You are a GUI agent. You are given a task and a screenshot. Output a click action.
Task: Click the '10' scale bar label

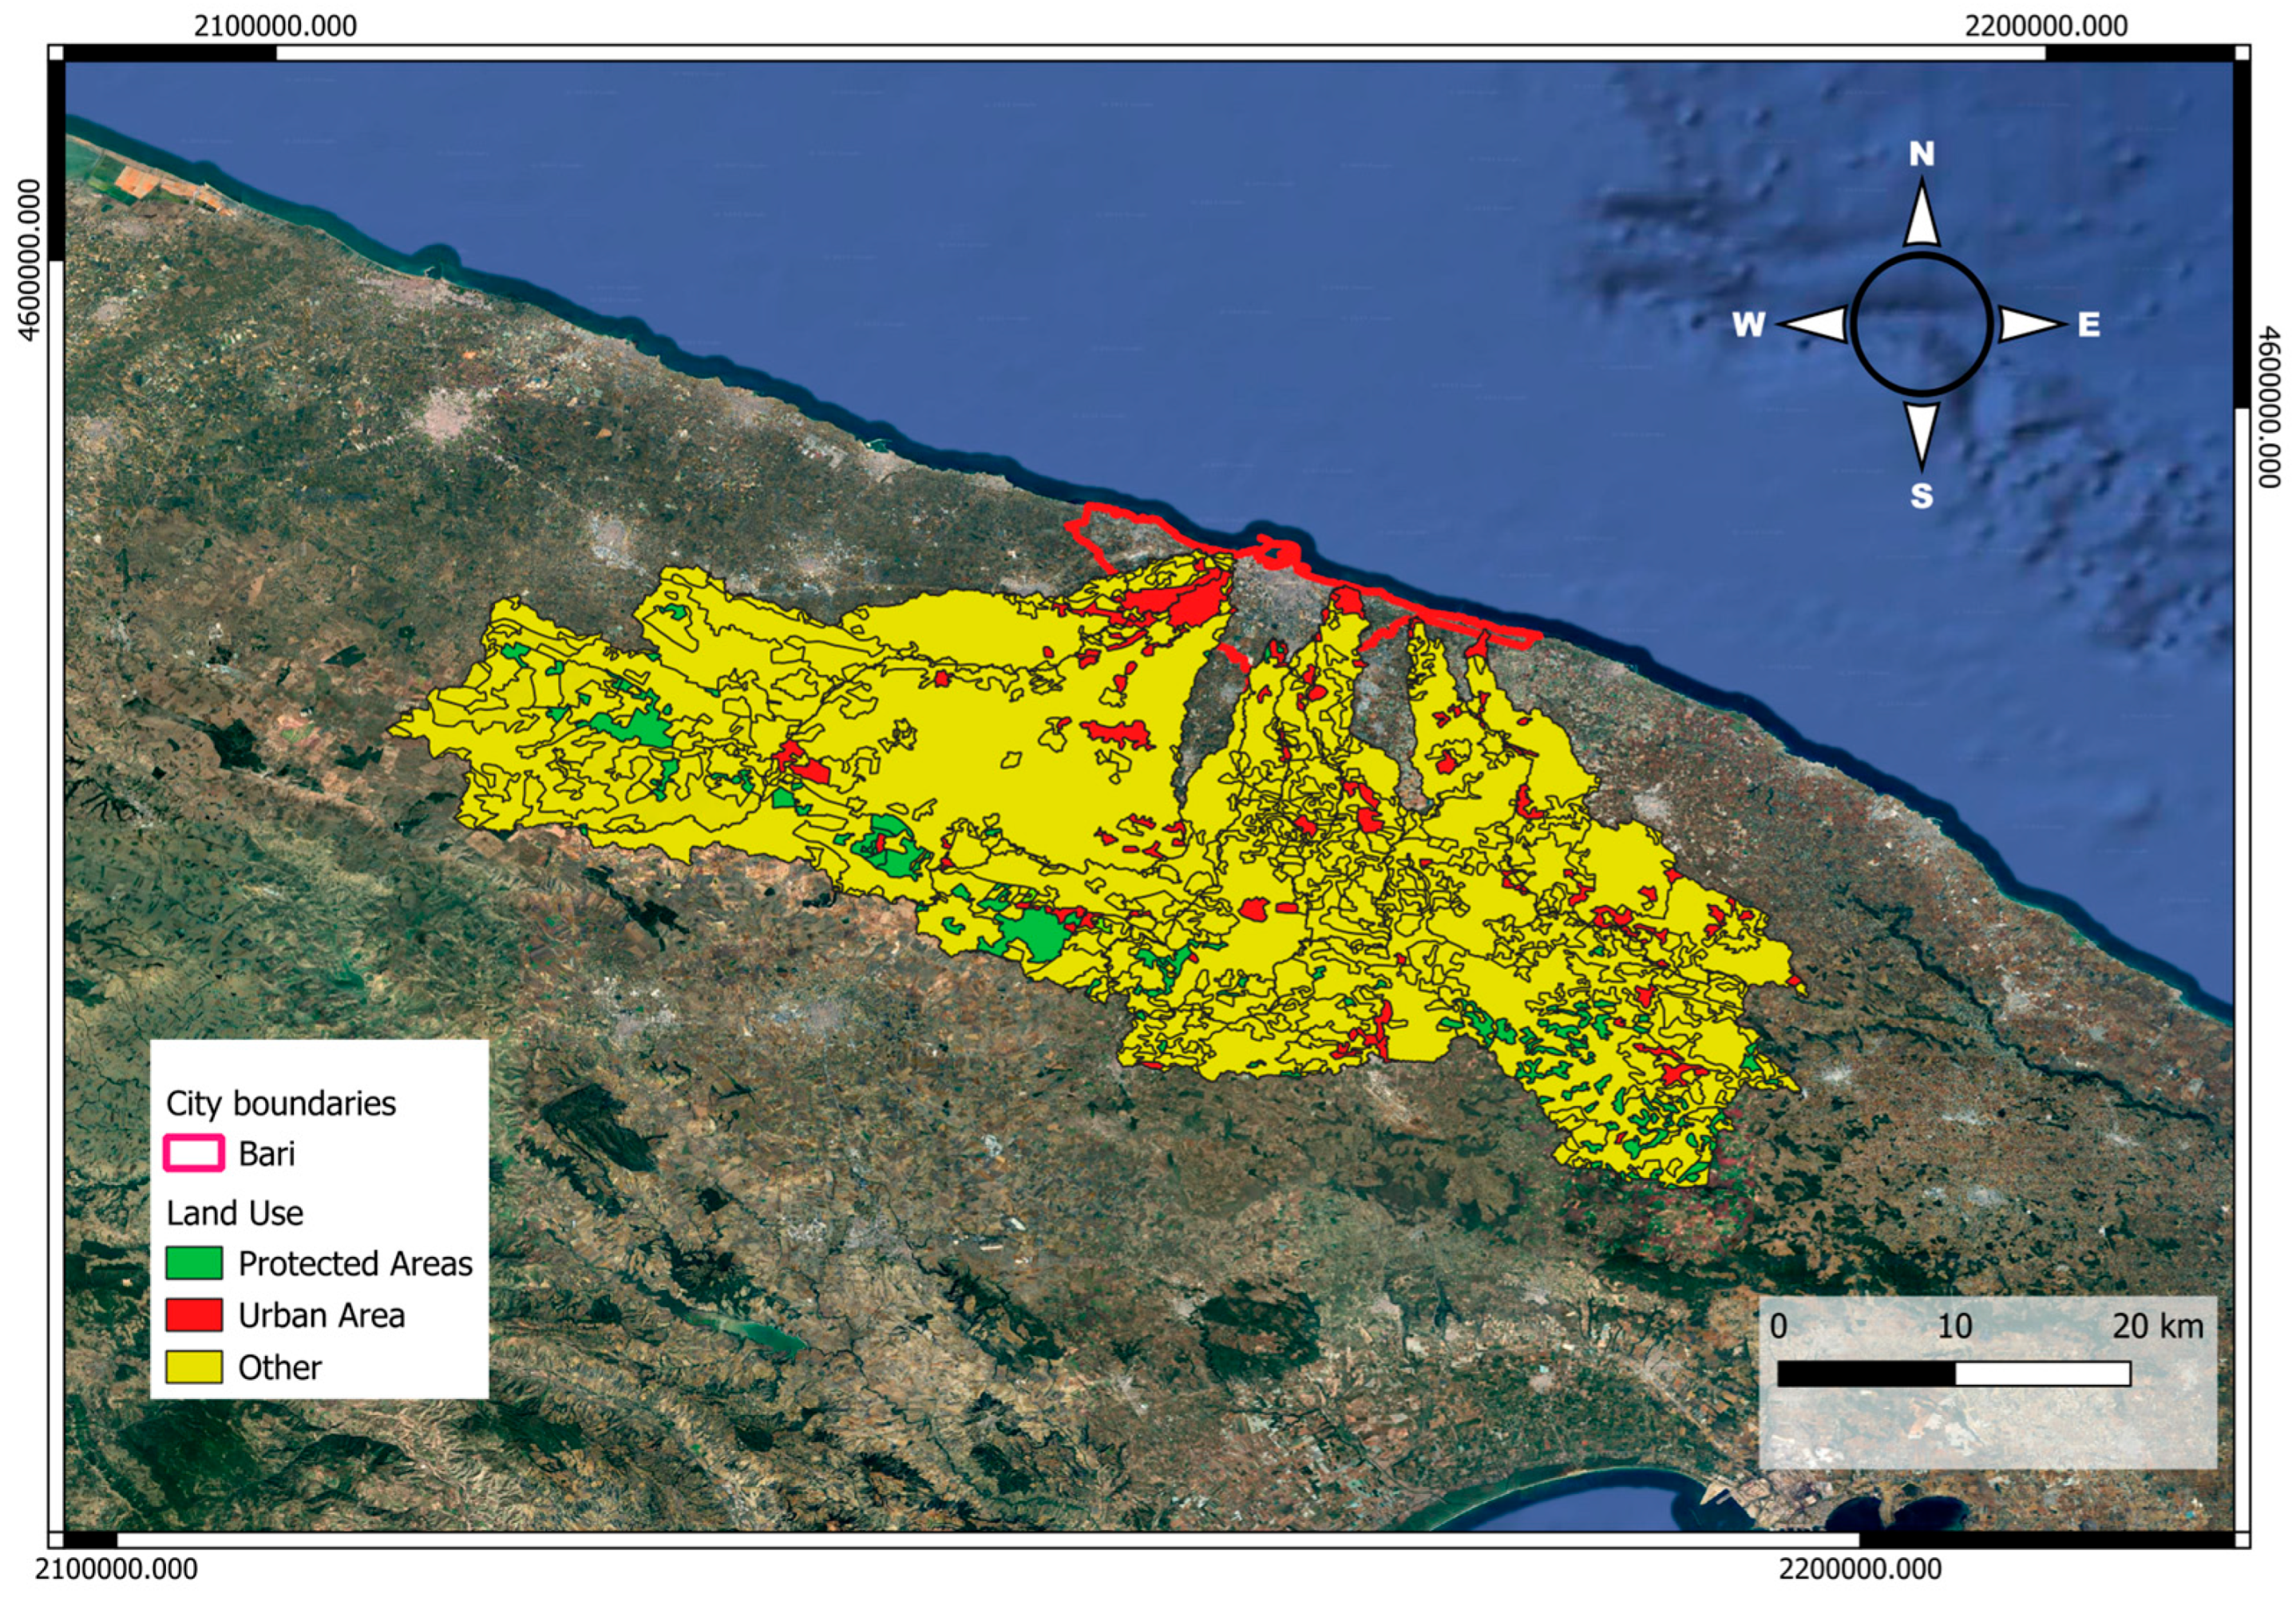pyautogui.click(x=1955, y=1326)
